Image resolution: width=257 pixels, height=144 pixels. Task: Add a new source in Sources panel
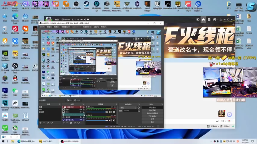coord(64,123)
